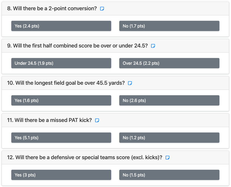Select No (1.2 pts) for missed PAT kick
Image resolution: width=231 pixels, height=187 pixels.
coord(169,138)
